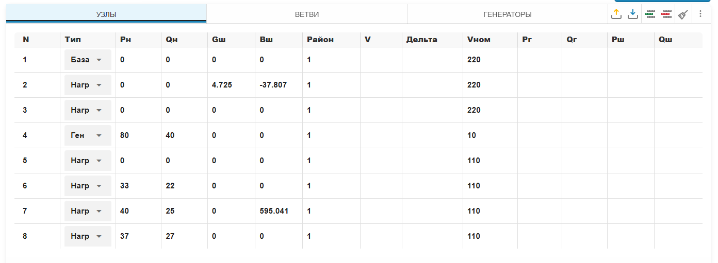Viewport: 718px width, 263px height.
Task: Switch to the ВЕТВИ tab
Action: (x=307, y=14)
